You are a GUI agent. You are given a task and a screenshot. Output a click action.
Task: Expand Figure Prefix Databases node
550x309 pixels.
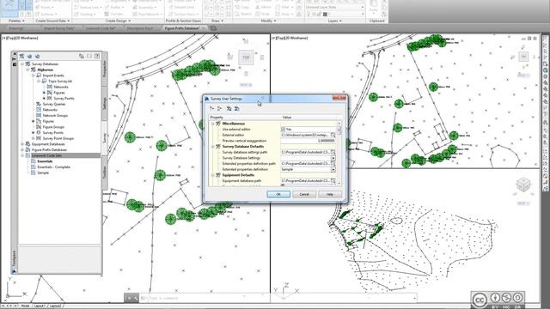(x=22, y=149)
